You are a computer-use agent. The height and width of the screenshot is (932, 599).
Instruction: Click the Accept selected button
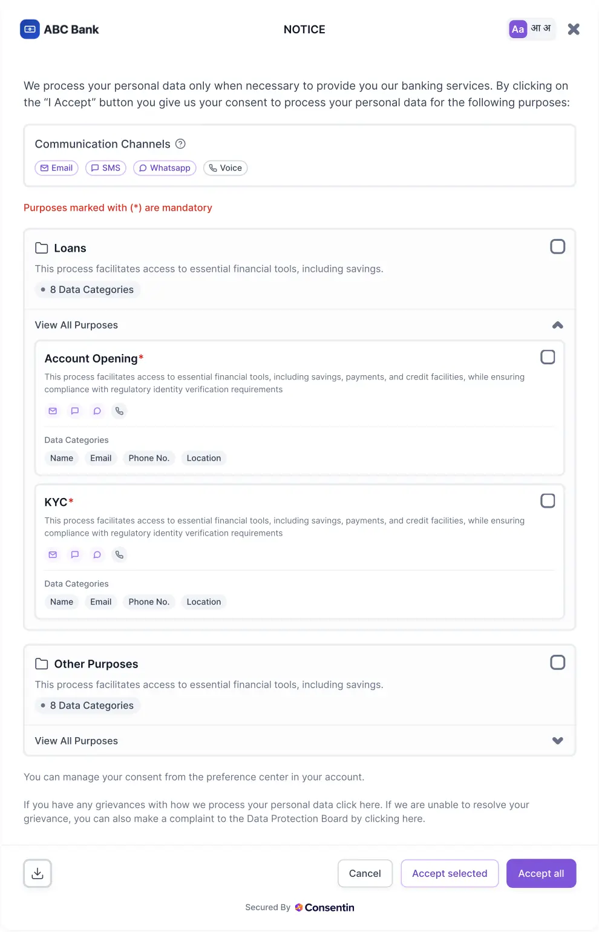(450, 873)
